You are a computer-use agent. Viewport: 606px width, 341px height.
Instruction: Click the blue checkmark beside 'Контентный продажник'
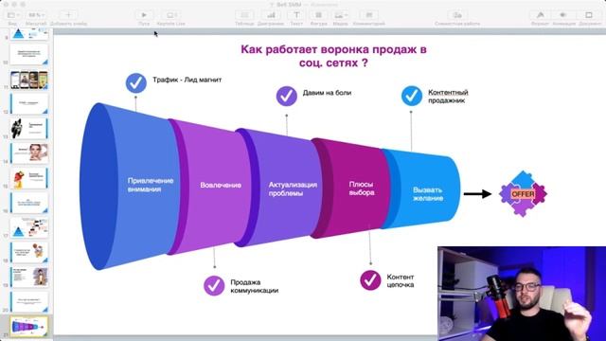(412, 96)
